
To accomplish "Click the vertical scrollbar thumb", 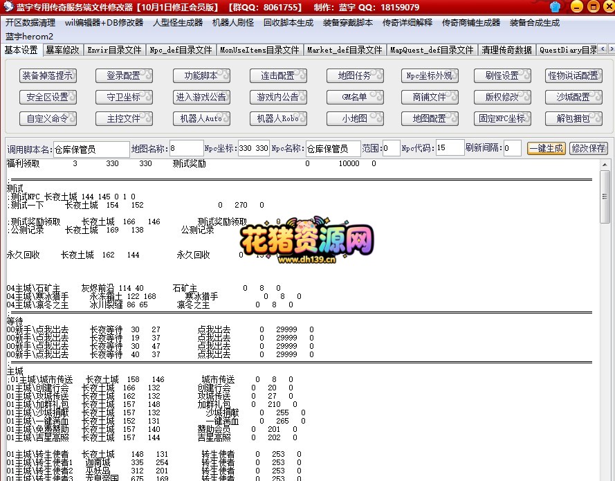I will (x=605, y=196).
